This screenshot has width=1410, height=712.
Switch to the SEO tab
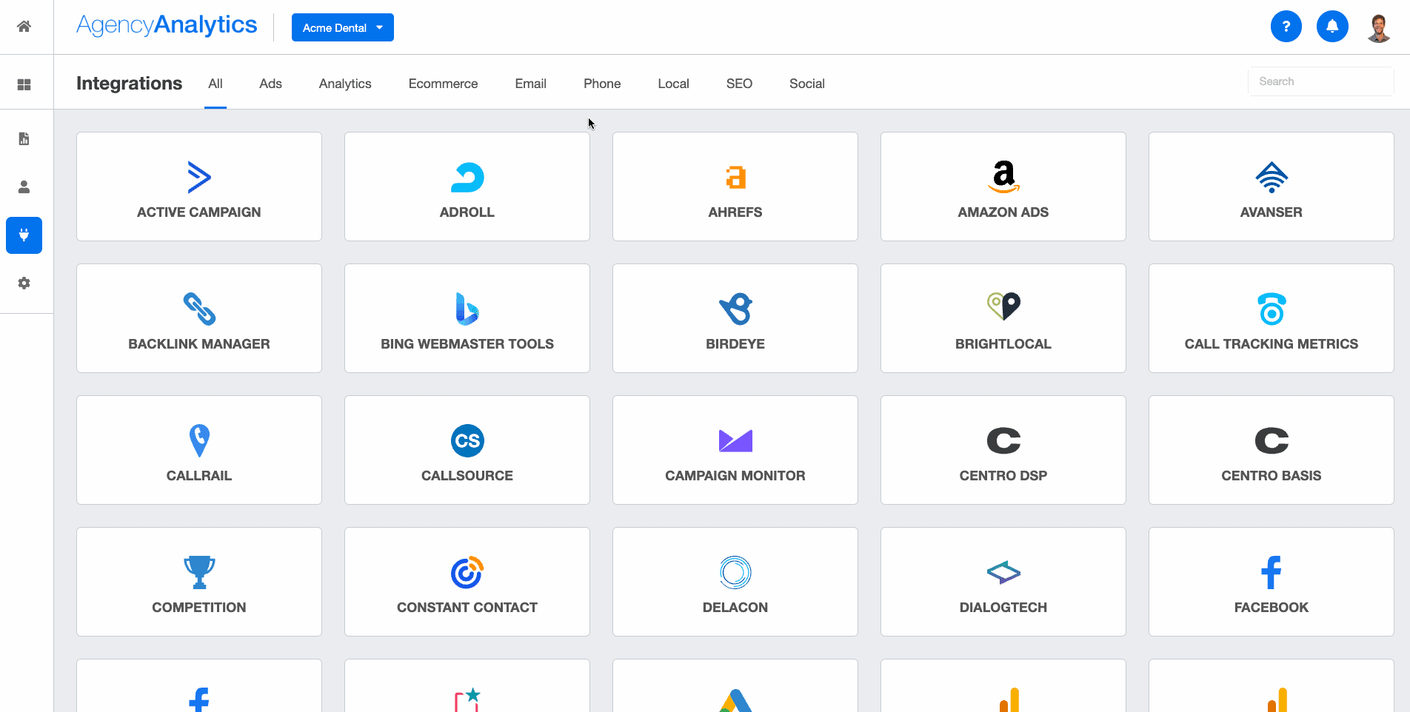click(x=738, y=84)
